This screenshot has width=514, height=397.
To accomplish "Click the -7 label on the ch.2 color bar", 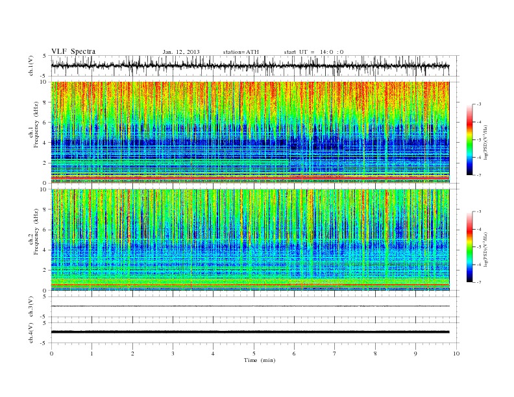I will [478, 282].
